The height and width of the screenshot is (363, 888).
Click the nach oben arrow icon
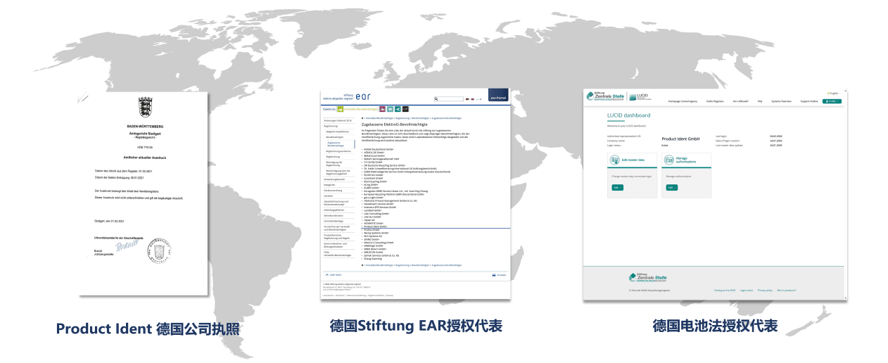[327, 274]
